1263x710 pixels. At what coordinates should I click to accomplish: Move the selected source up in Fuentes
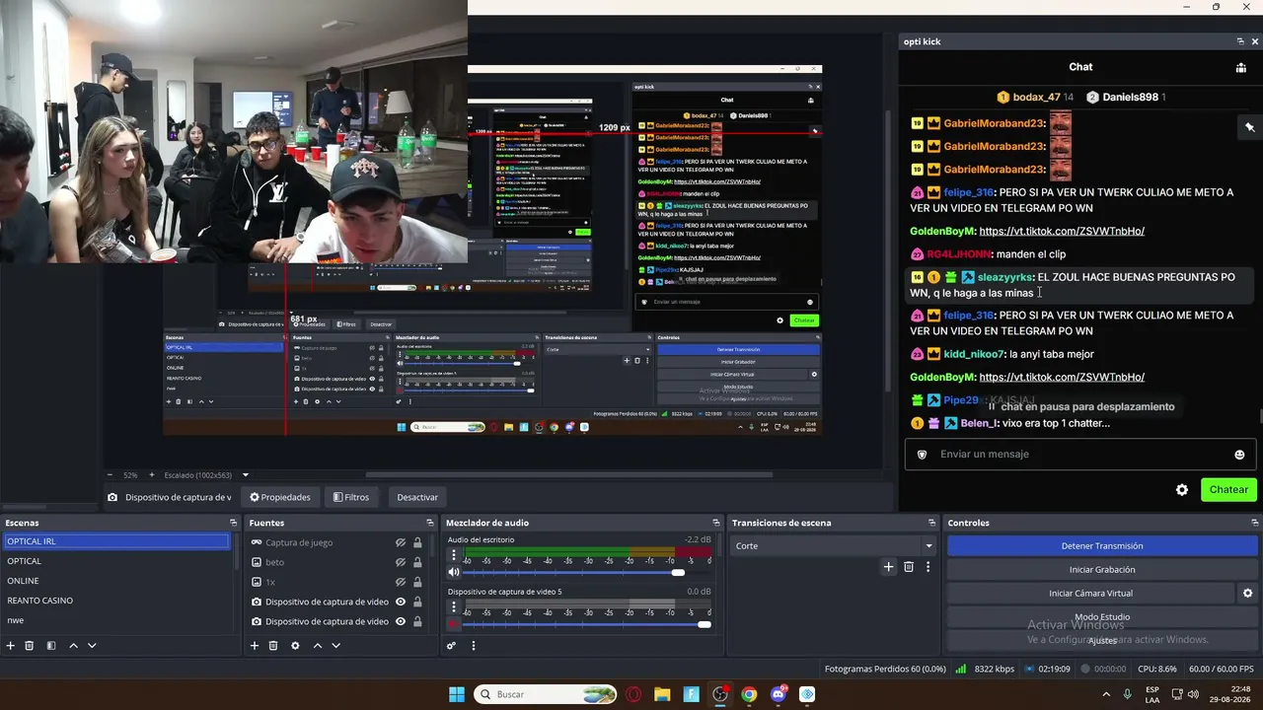point(317,646)
